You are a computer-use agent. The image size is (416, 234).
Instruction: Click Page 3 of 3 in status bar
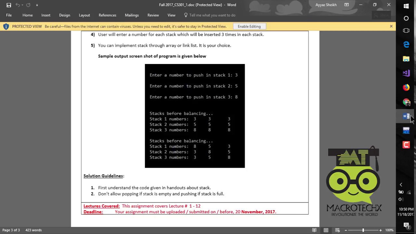pyautogui.click(x=11, y=230)
